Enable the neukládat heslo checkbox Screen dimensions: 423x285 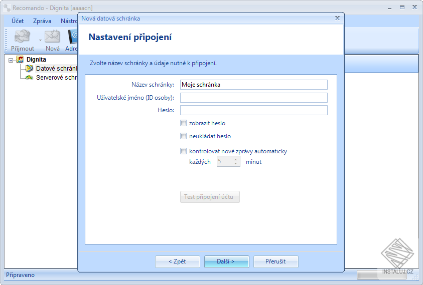(x=184, y=136)
